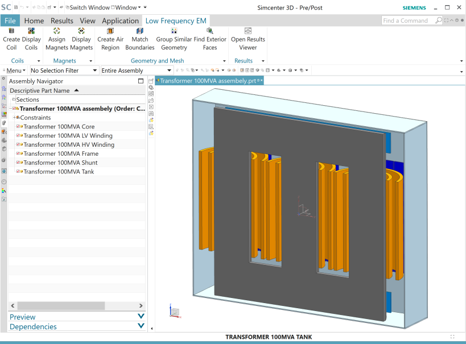Open the Application tab

[x=121, y=20]
